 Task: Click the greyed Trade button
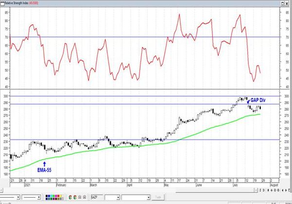[x=158, y=197]
